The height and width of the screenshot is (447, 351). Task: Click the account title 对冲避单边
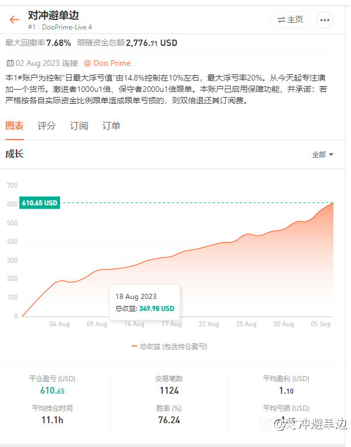53,15
